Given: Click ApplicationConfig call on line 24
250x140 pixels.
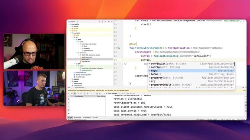Looking at the screenshot, I should click(166, 56).
